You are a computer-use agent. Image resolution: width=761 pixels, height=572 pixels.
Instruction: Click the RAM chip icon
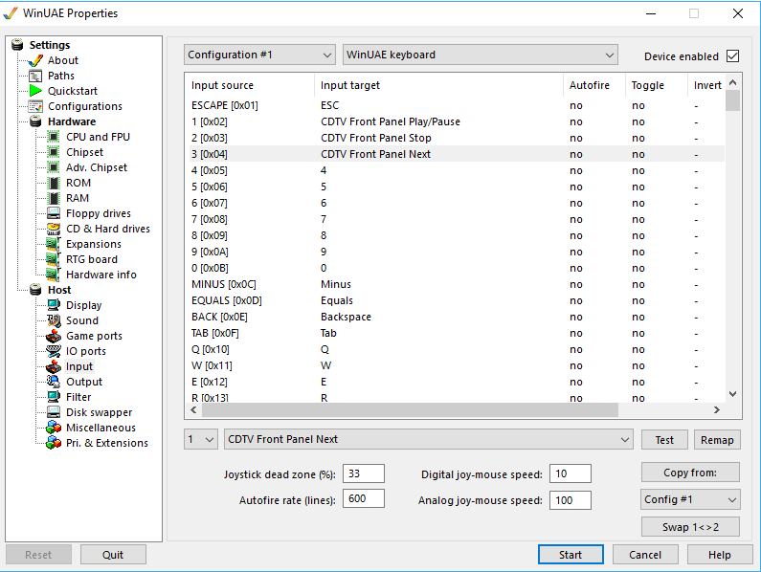54,198
